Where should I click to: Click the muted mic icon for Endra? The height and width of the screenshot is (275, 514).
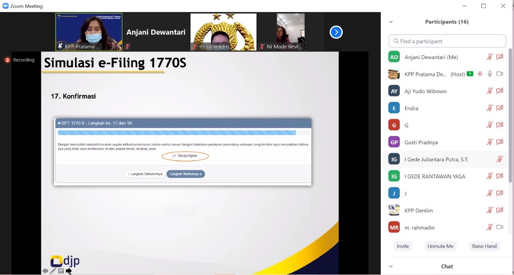point(490,108)
